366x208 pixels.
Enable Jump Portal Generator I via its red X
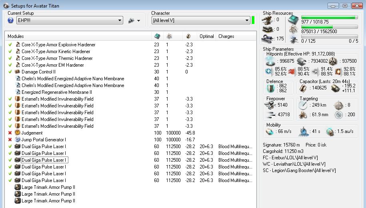(10, 139)
